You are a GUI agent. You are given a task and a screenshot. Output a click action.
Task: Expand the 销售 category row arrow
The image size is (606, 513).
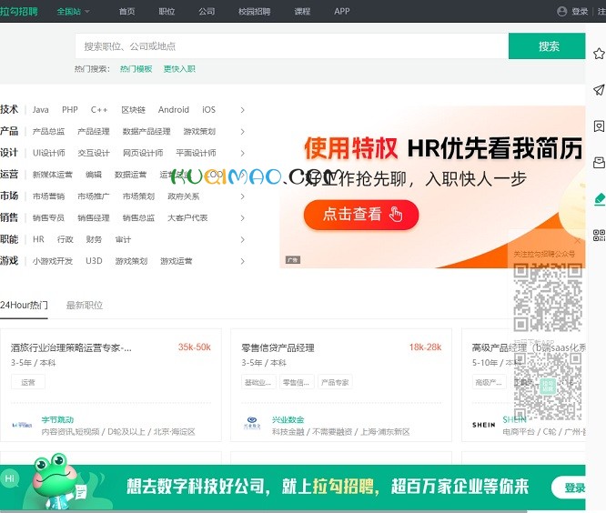242,218
